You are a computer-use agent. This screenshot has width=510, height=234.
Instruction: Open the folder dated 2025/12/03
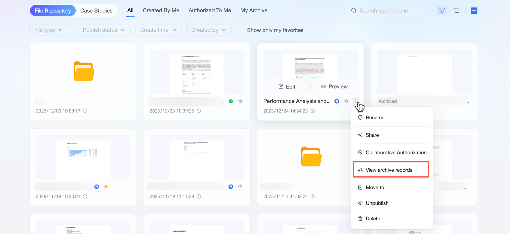(x=84, y=71)
